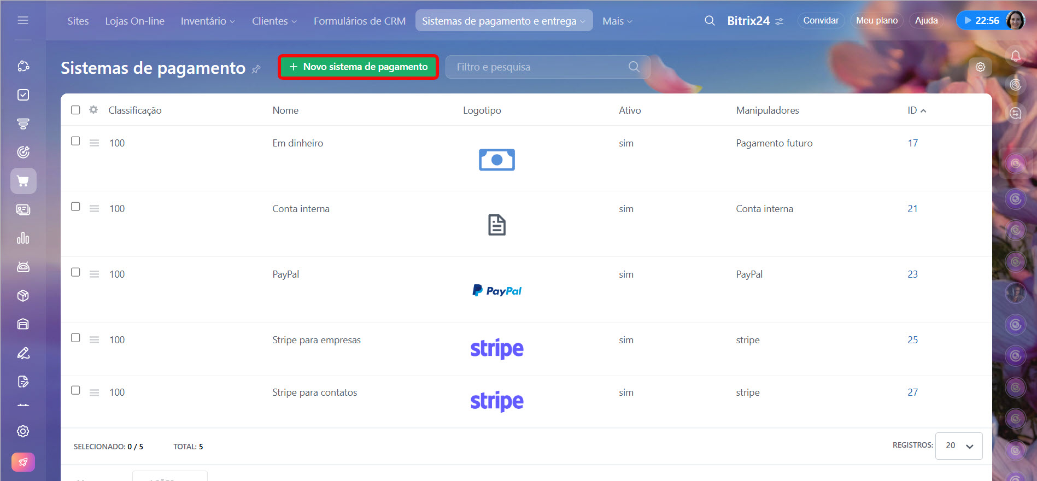1037x481 pixels.
Task: Open the page settings gear at top right
Action: (x=980, y=67)
